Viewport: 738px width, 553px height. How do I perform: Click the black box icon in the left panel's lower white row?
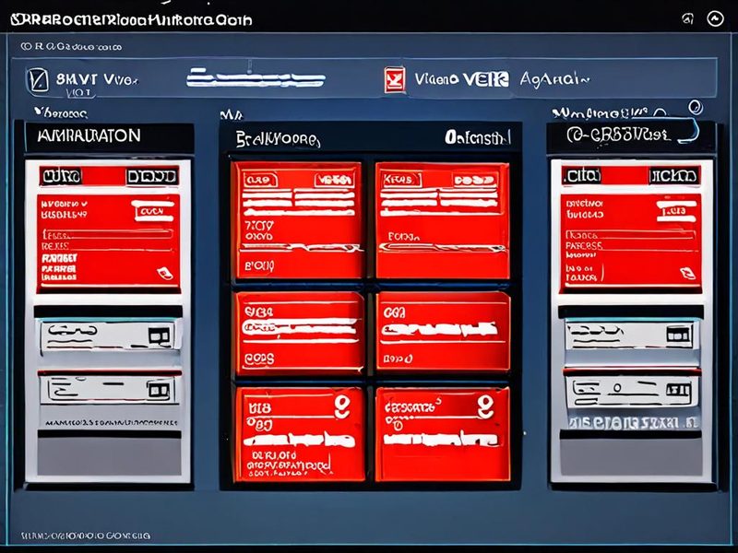tap(158, 390)
